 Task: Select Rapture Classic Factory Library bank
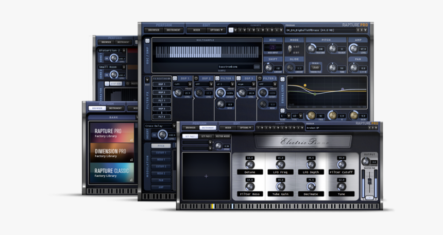[x=112, y=173]
